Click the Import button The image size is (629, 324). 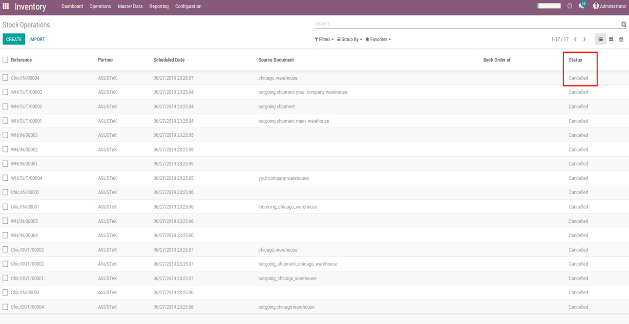coord(37,39)
